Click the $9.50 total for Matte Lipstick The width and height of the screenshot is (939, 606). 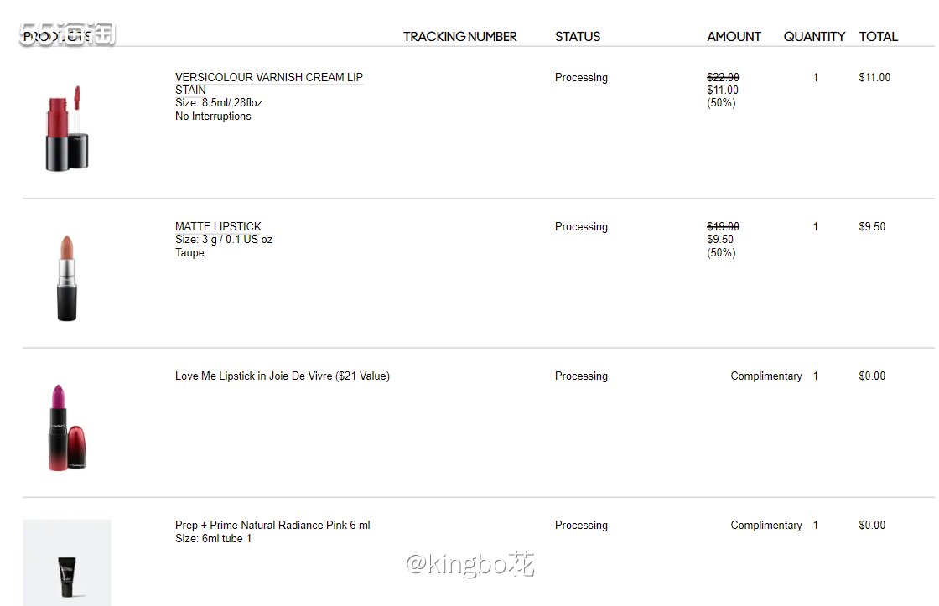872,226
